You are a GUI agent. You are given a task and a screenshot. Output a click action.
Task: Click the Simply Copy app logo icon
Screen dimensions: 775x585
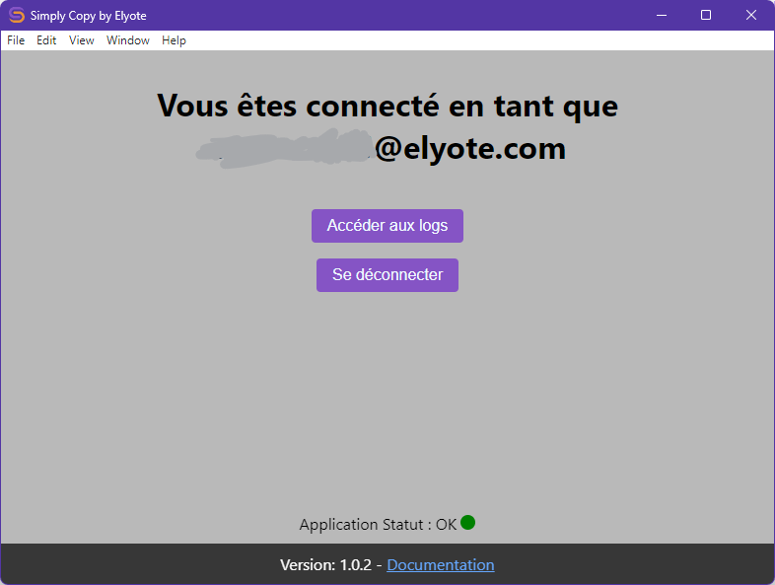click(x=17, y=16)
